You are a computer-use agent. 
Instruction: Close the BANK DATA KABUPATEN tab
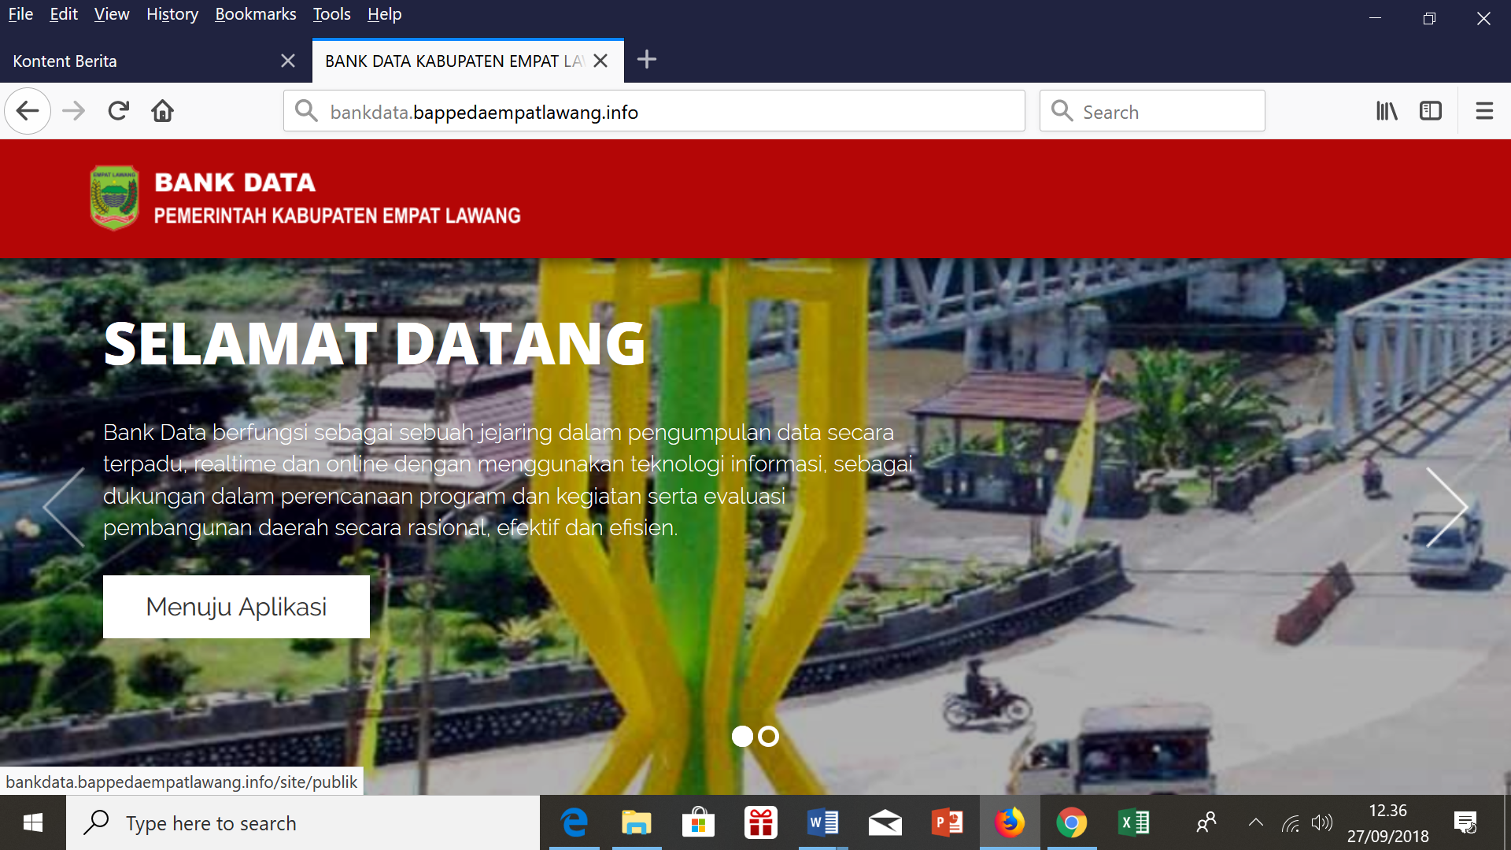tap(600, 61)
